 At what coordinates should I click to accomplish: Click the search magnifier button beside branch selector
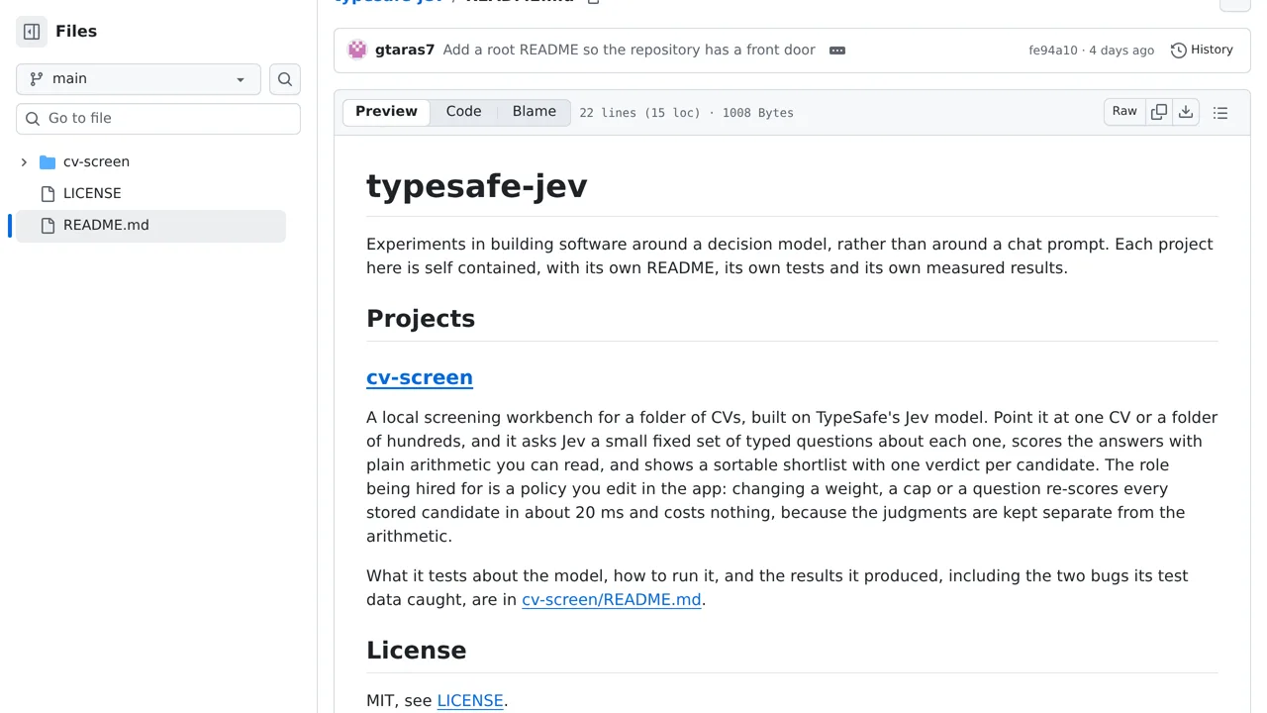[x=285, y=79]
